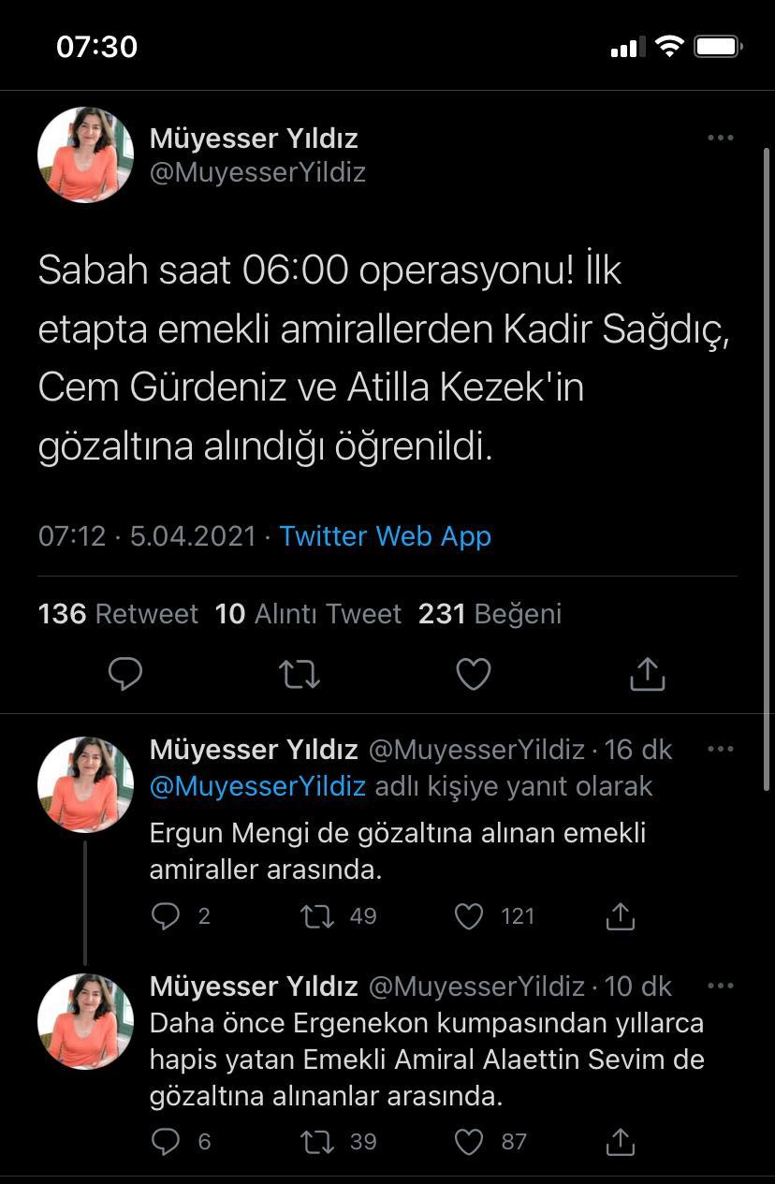Viewport: 775px width, 1184px height.
Task: Open the @MuyesserYildiz mention in the reply
Action: 258,786
